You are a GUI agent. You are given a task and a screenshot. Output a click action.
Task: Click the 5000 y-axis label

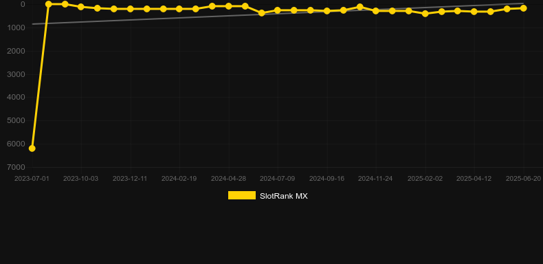pyautogui.click(x=16, y=120)
